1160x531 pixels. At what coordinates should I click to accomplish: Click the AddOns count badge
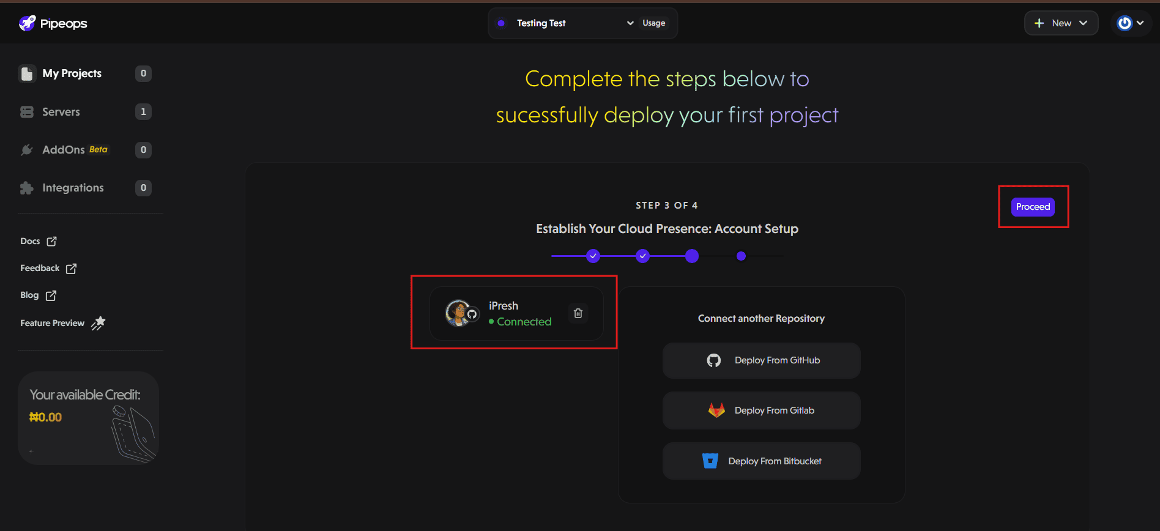coord(143,150)
